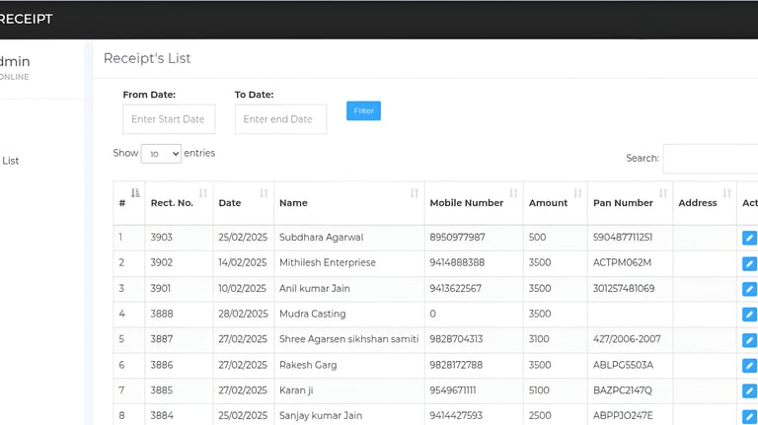Edit receipt 3902 with pencil icon
The width and height of the screenshot is (758, 425).
[x=749, y=263]
